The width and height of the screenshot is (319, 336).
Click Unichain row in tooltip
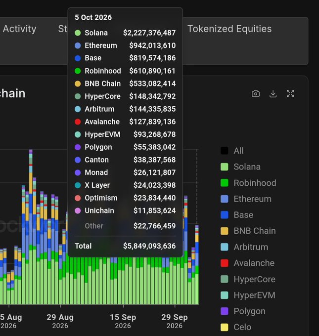pyautogui.click(x=125, y=210)
